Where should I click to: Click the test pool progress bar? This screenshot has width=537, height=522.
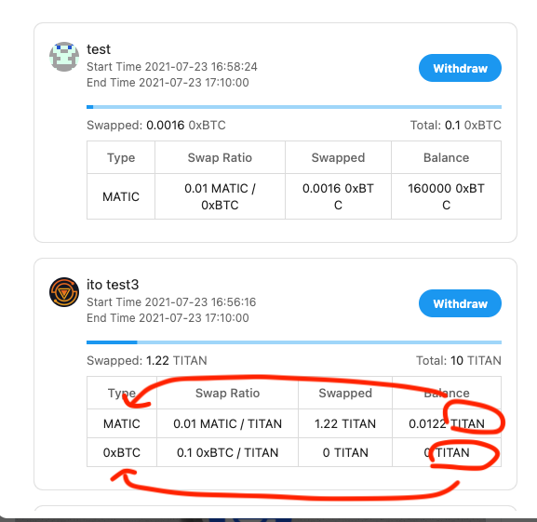(294, 107)
